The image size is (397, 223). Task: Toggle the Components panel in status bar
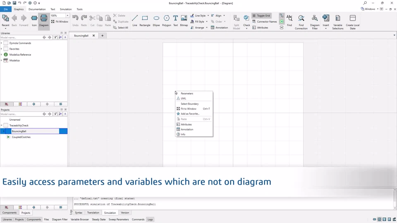[x=33, y=219]
